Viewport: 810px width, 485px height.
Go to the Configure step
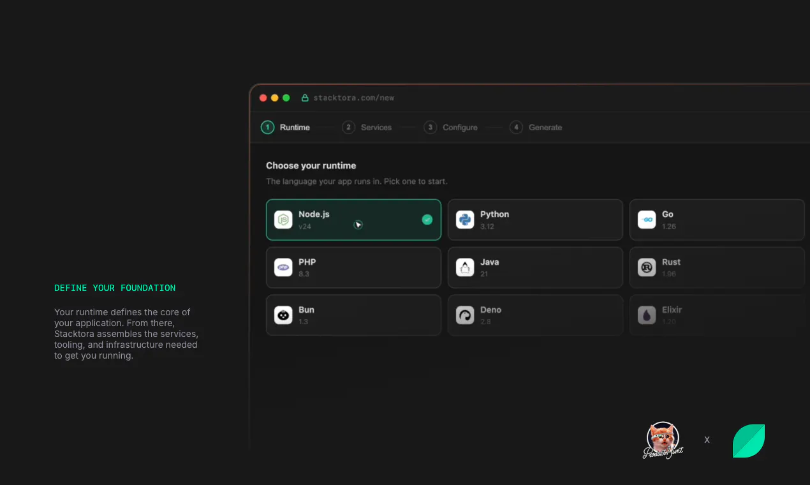point(451,127)
